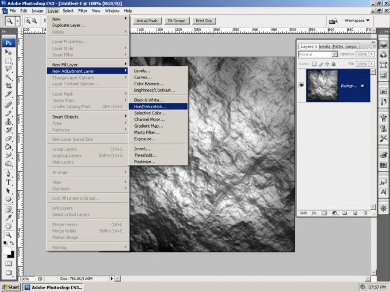The width and height of the screenshot is (390, 292).
Task: Click the Actual Pixels button
Action: click(147, 21)
